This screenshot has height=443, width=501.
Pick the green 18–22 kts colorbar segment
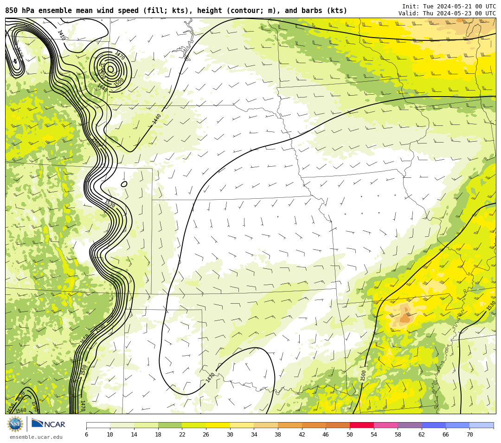(170, 425)
